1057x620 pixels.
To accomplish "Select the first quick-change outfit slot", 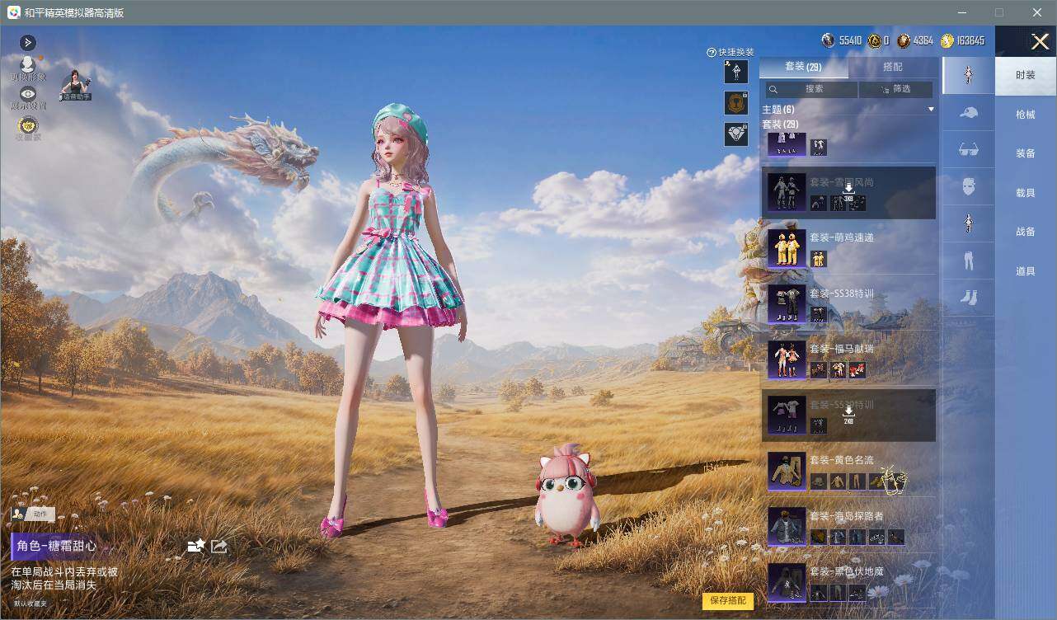I will [736, 72].
